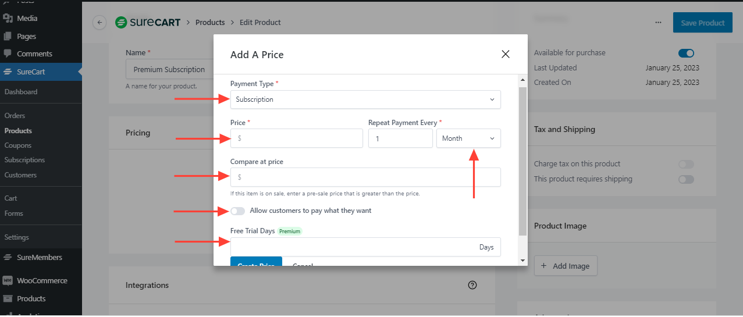Enable Charge tax on this product

[x=686, y=164]
